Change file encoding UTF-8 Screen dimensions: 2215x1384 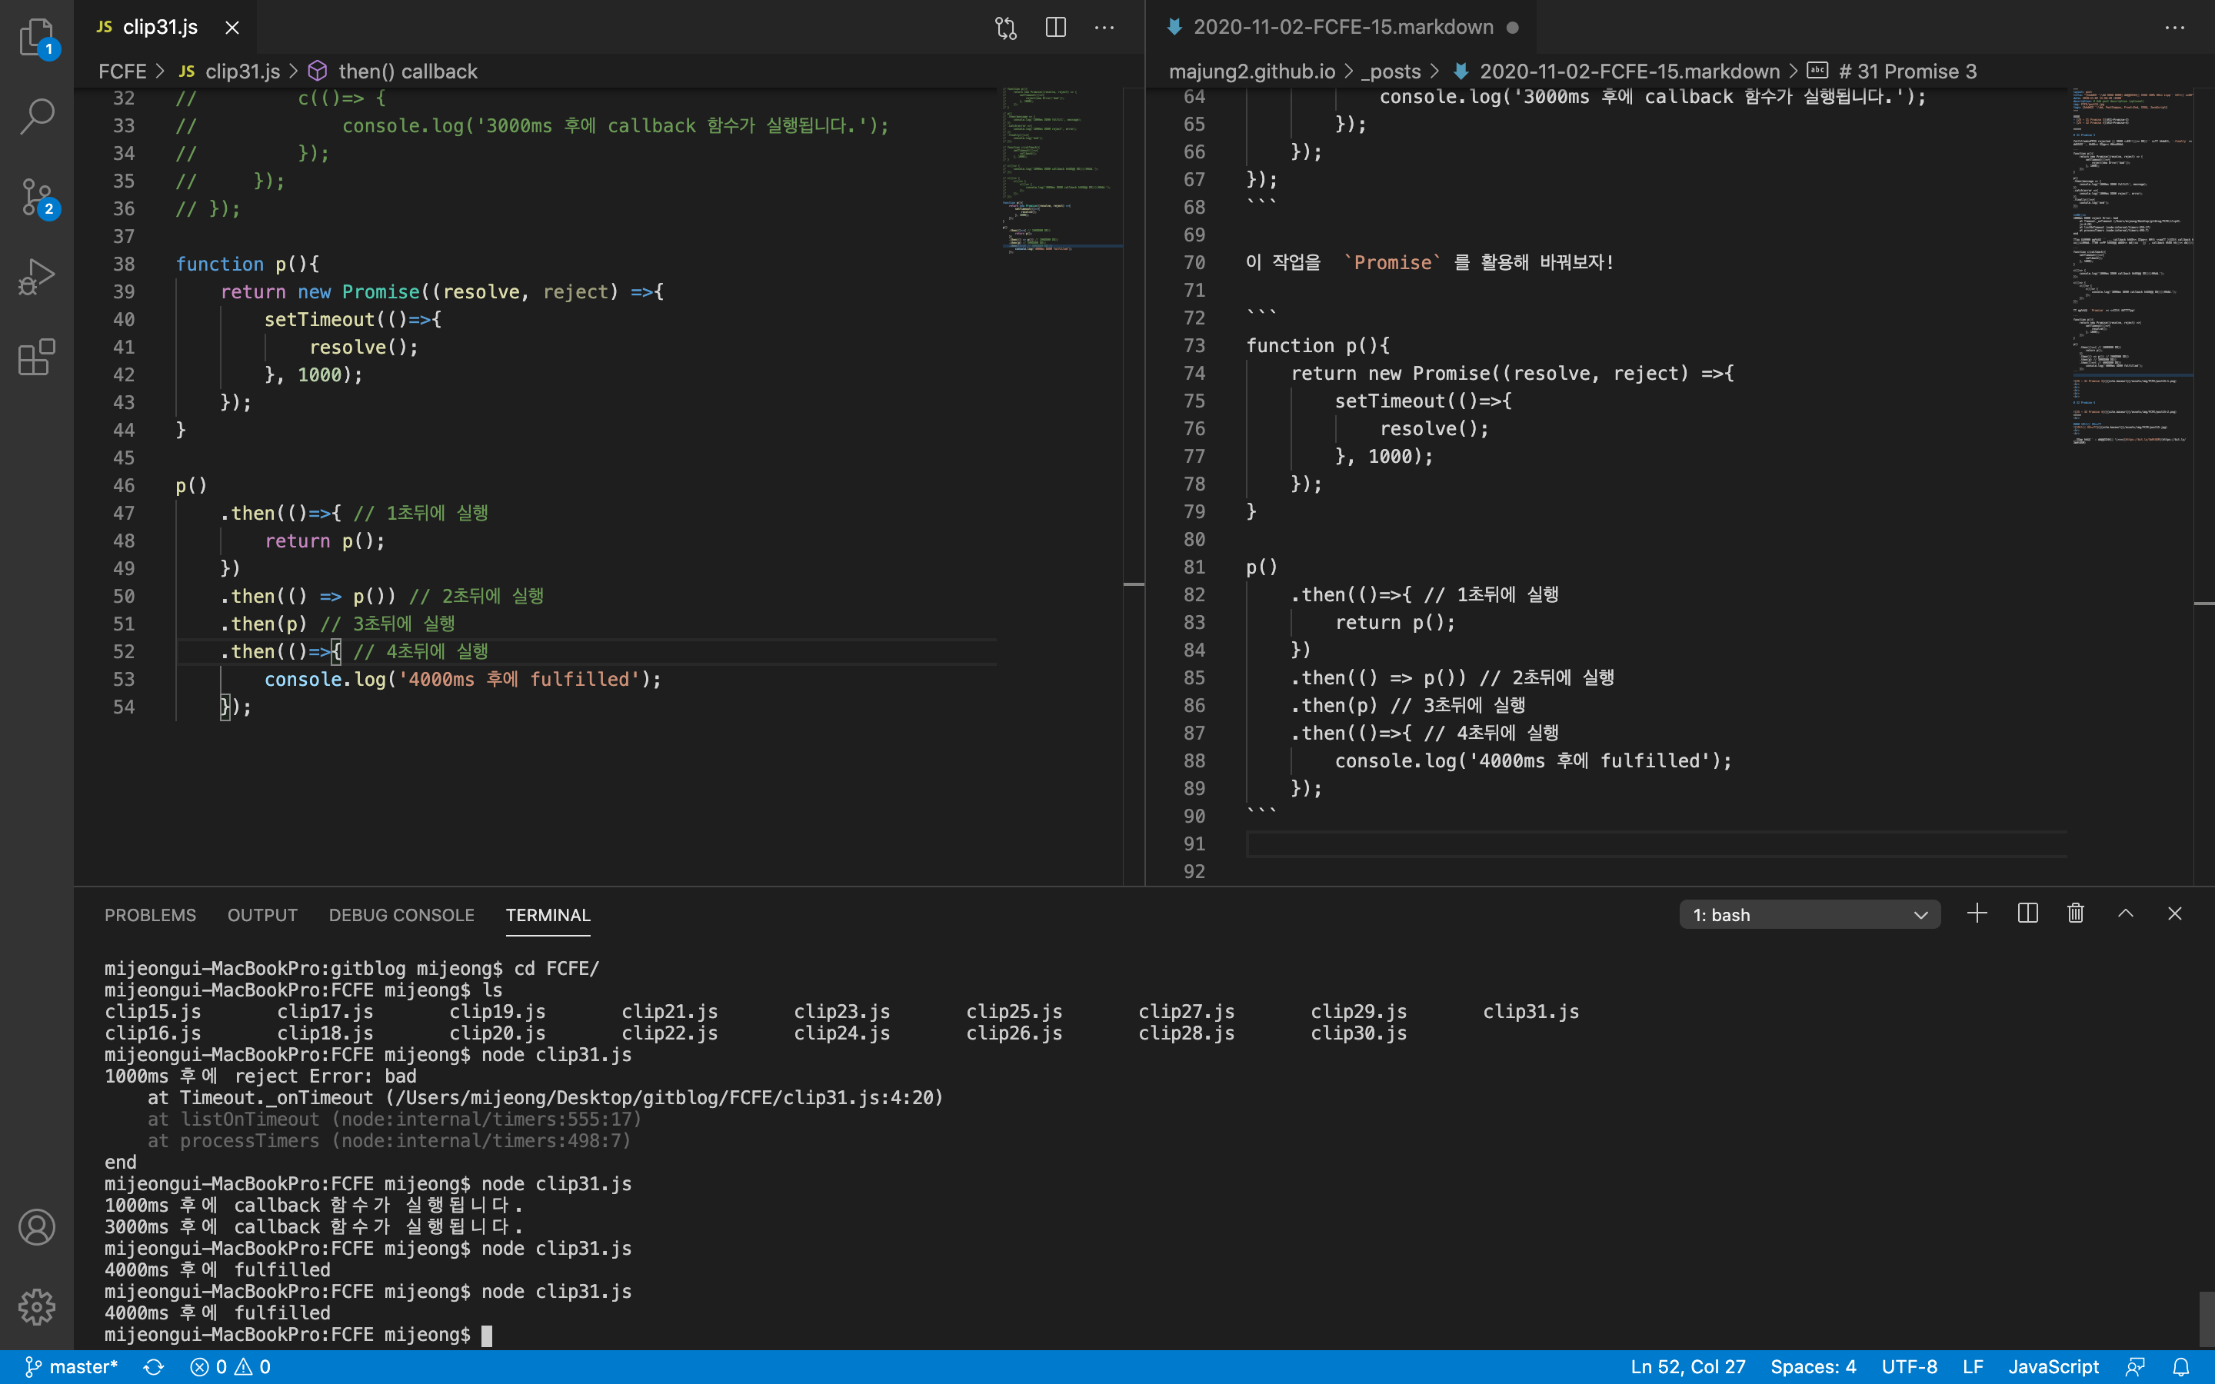coord(1910,1366)
